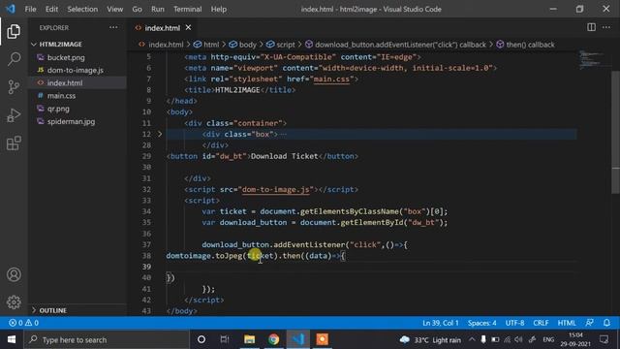Open the Explorer view in activity bar
This screenshot has width=620, height=349.
(14, 31)
